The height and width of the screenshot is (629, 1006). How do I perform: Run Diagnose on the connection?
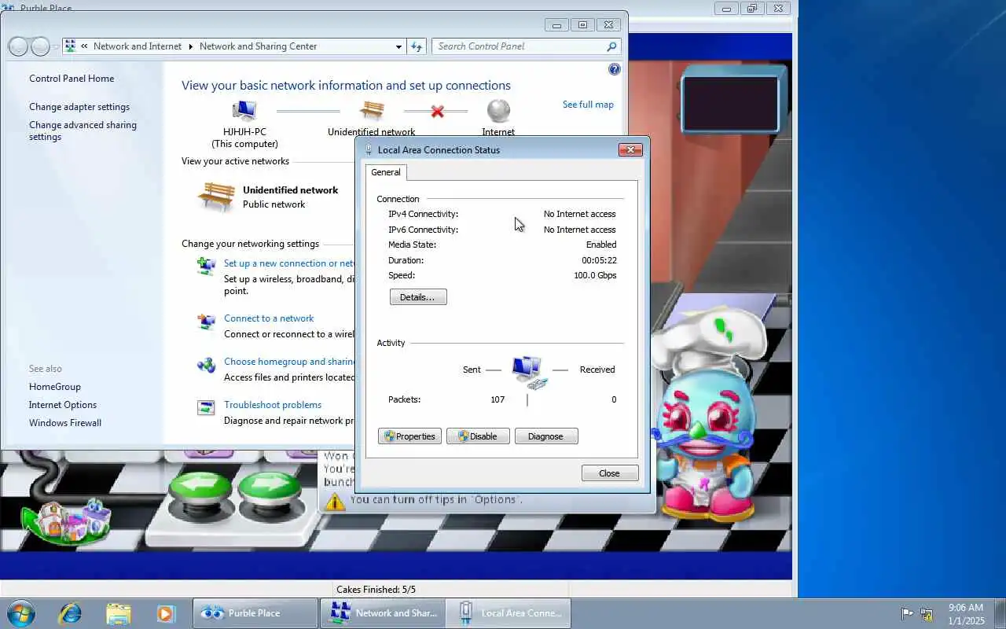pos(546,436)
